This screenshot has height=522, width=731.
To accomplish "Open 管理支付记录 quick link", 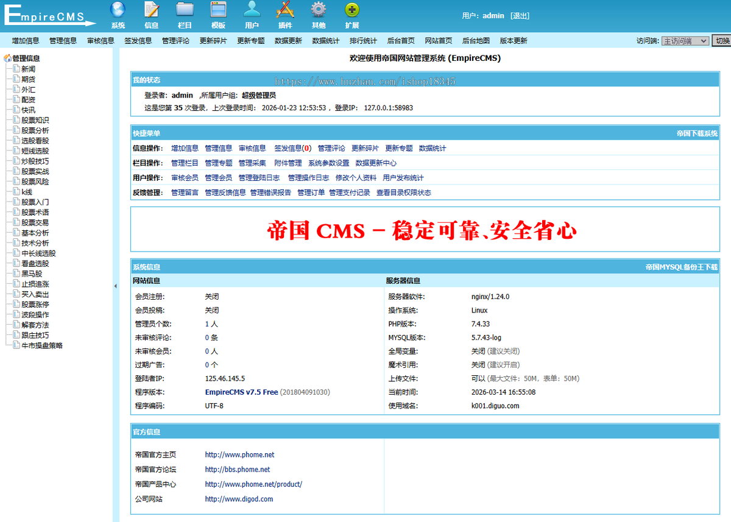I will click(350, 192).
